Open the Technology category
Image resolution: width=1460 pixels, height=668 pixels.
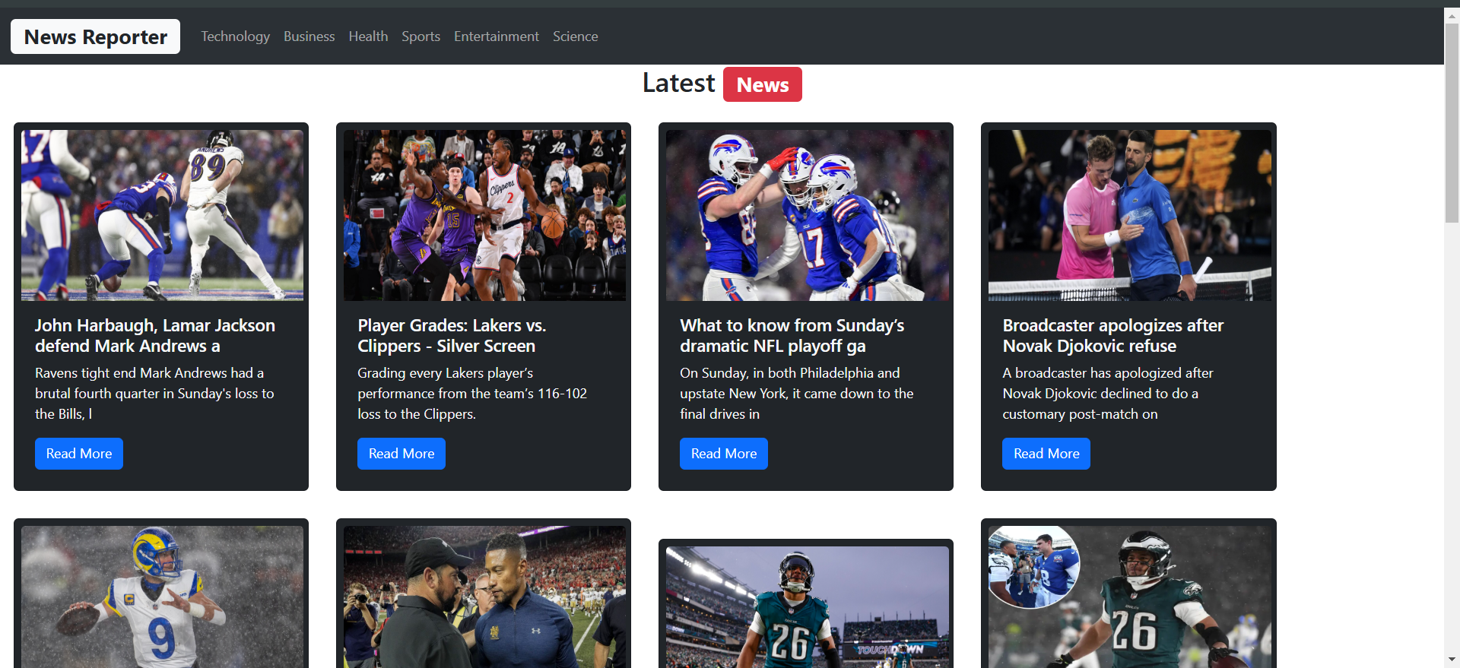coord(235,36)
